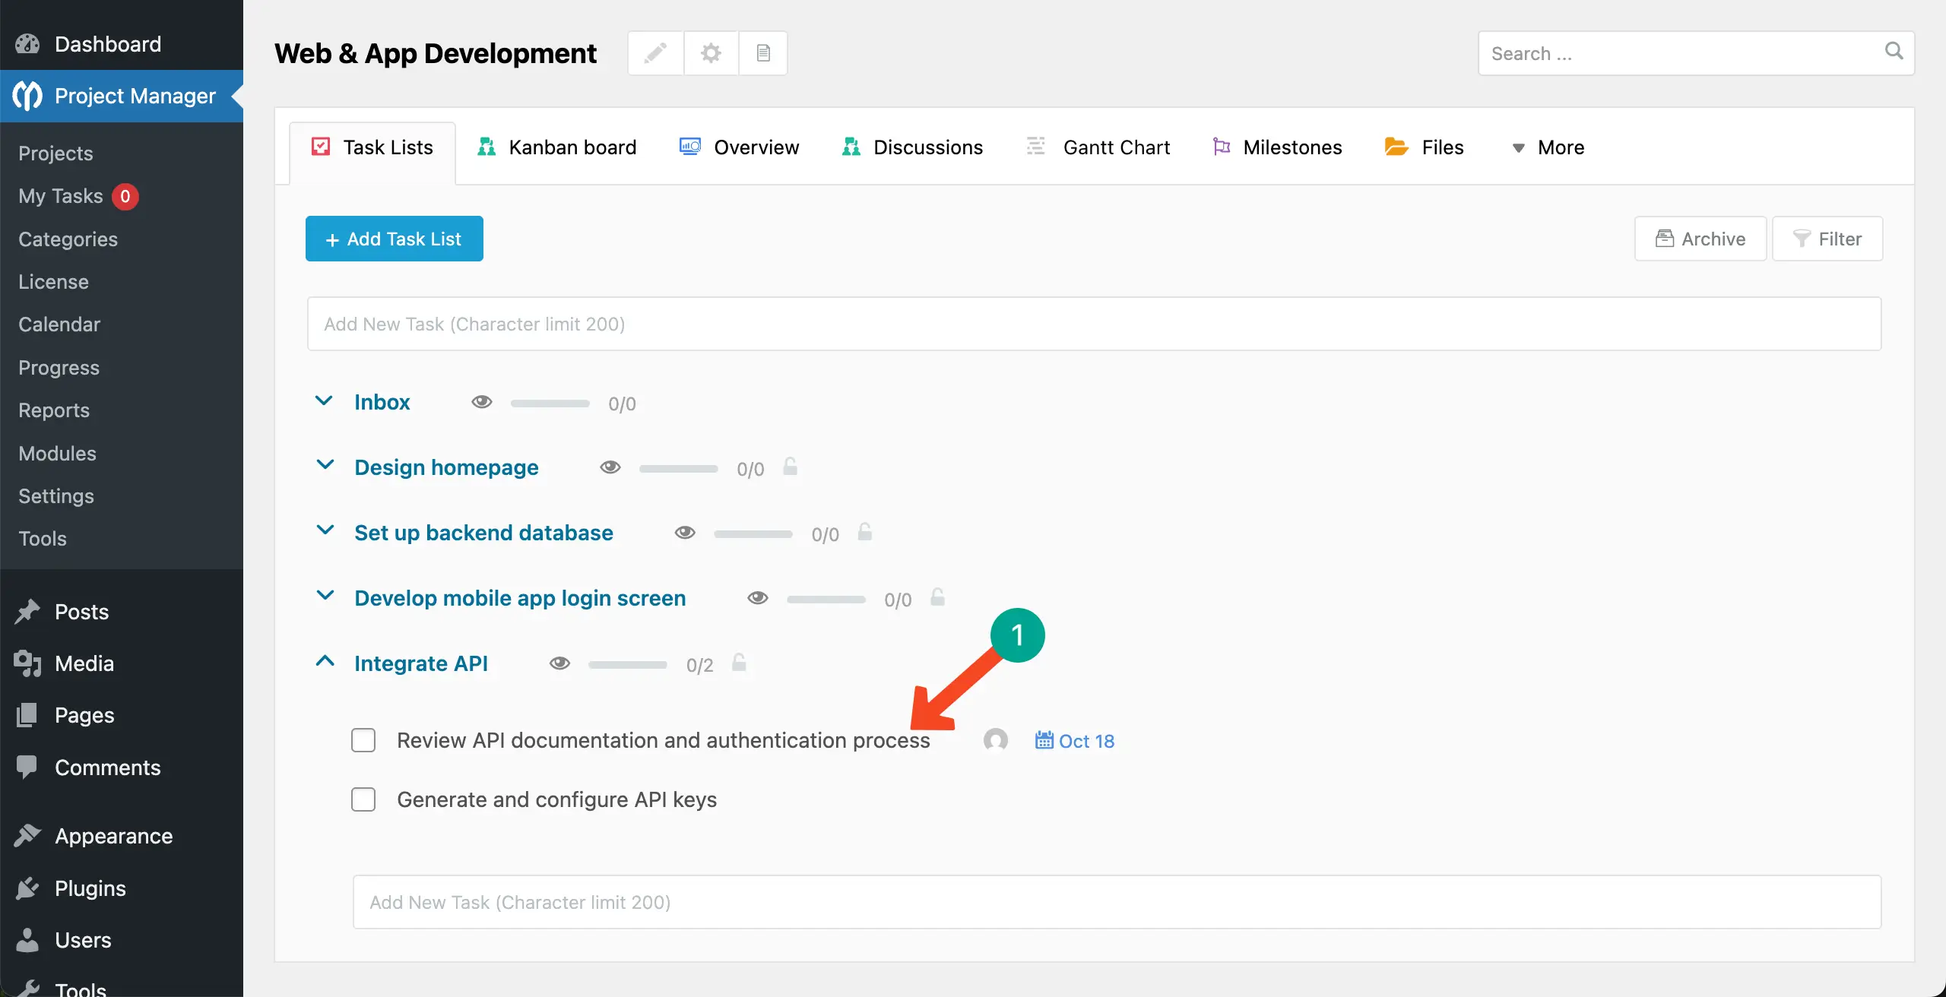Click the search magnifier icon
1946x997 pixels.
point(1894,52)
